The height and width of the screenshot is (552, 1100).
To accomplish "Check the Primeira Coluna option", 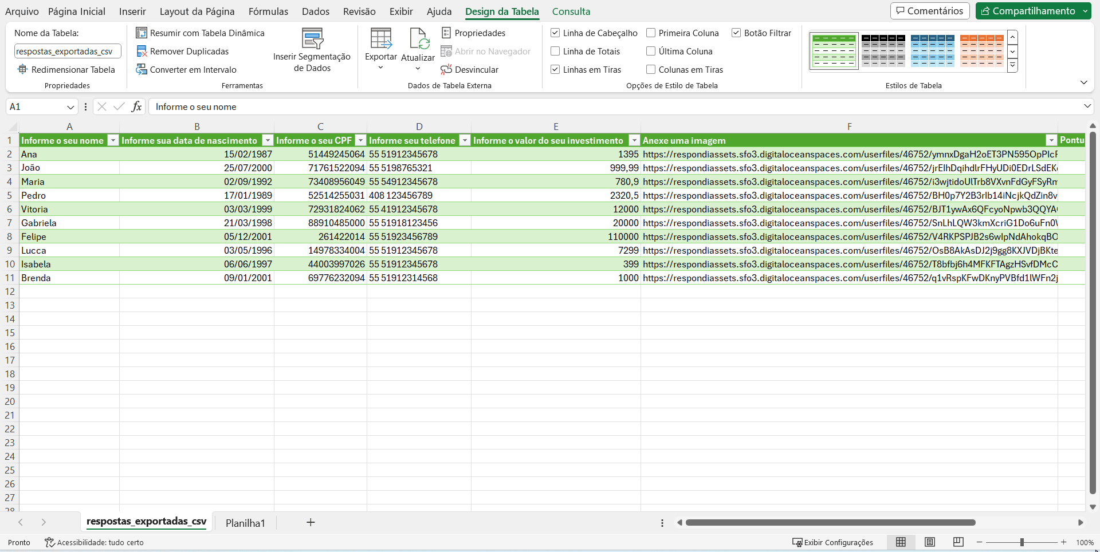I will point(650,33).
